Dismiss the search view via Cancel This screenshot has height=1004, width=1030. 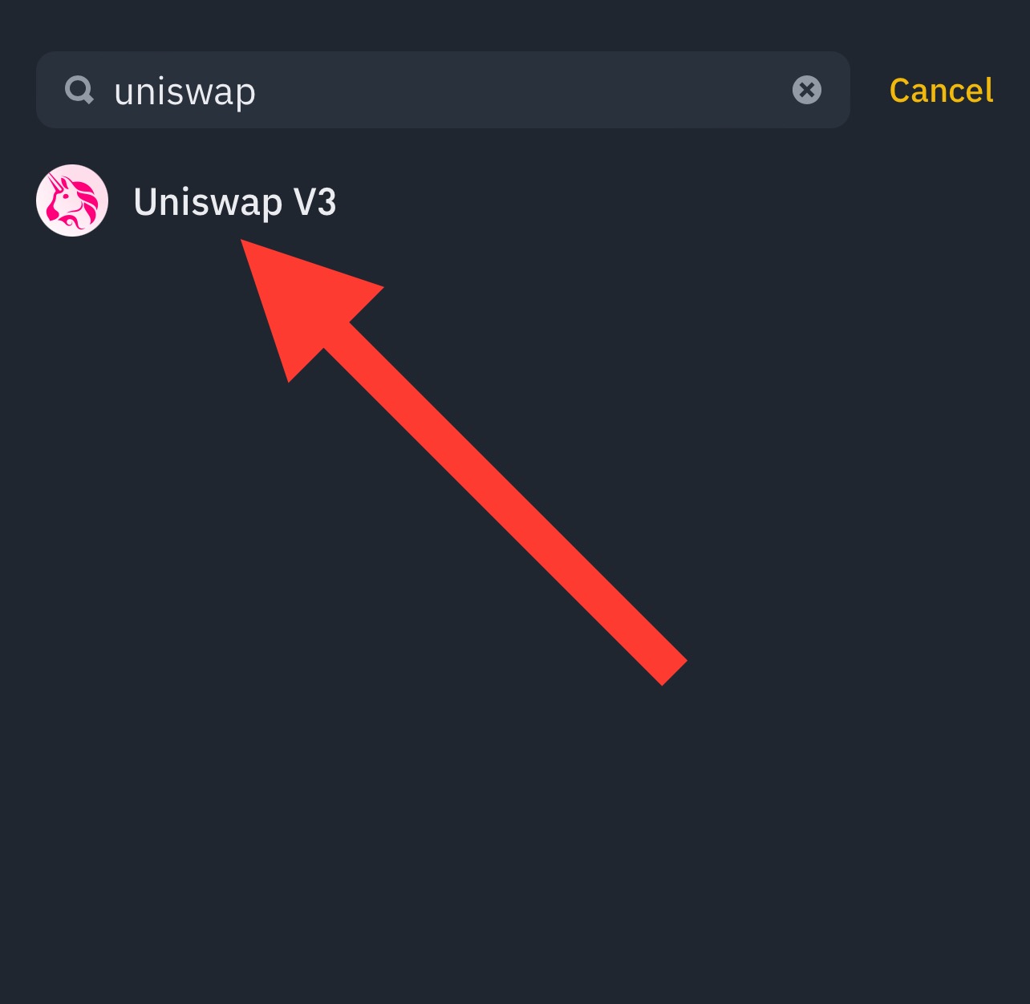click(941, 91)
